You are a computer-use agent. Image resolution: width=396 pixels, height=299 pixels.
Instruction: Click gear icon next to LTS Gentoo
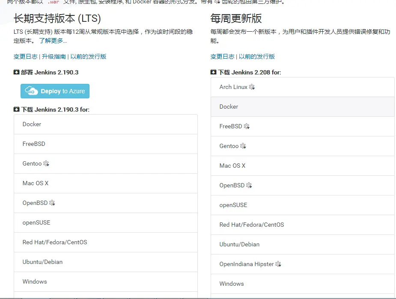tap(46, 163)
